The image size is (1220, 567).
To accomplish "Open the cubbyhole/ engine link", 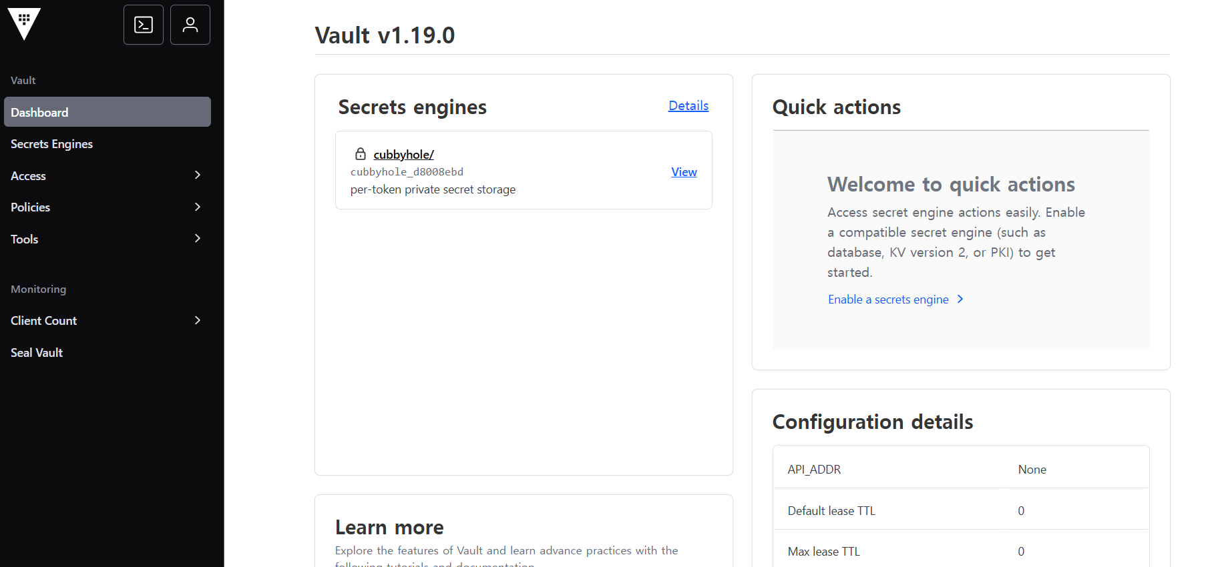I will [403, 154].
